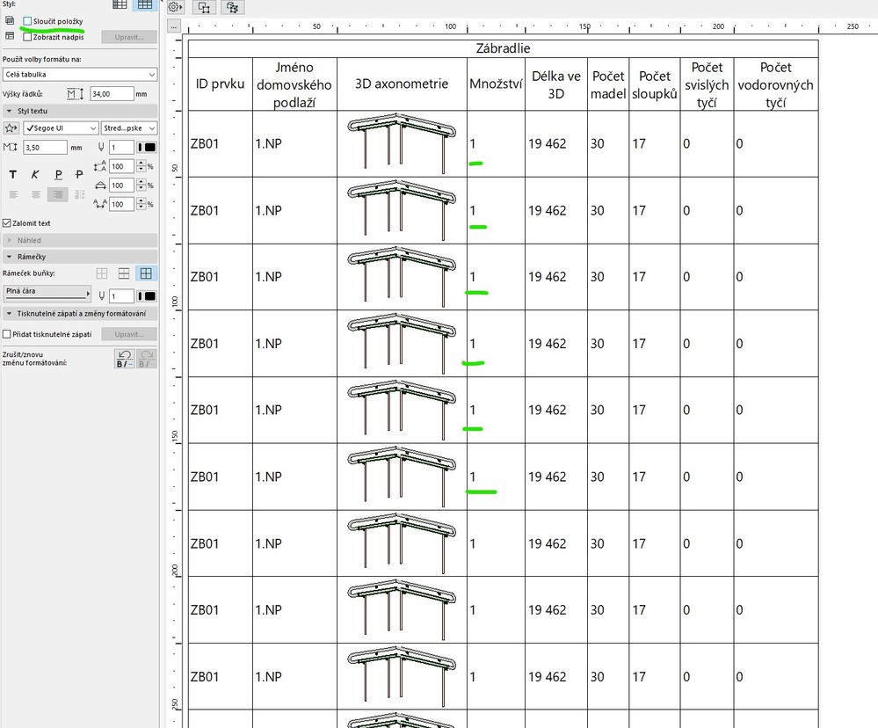Apply strikethrough text style icon

pos(80,175)
